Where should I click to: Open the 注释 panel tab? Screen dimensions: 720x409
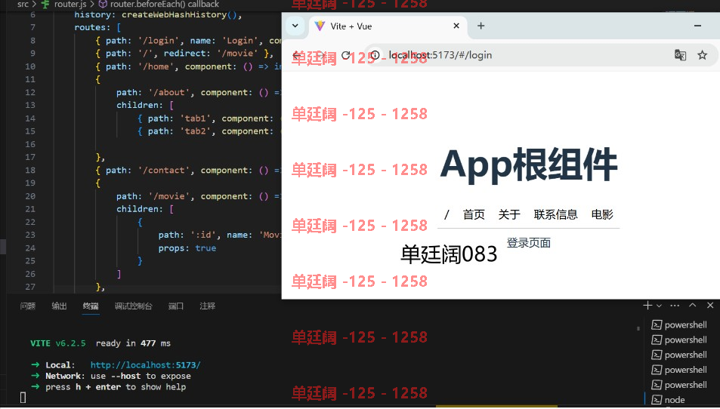tap(207, 306)
